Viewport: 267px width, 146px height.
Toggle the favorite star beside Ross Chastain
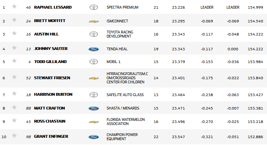click(14, 121)
